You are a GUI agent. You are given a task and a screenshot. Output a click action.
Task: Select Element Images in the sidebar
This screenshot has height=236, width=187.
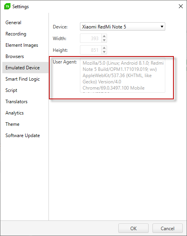[25, 45]
